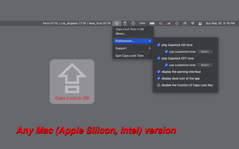Click the Caps Lock is ON warning overlay

pyautogui.click(x=72, y=82)
